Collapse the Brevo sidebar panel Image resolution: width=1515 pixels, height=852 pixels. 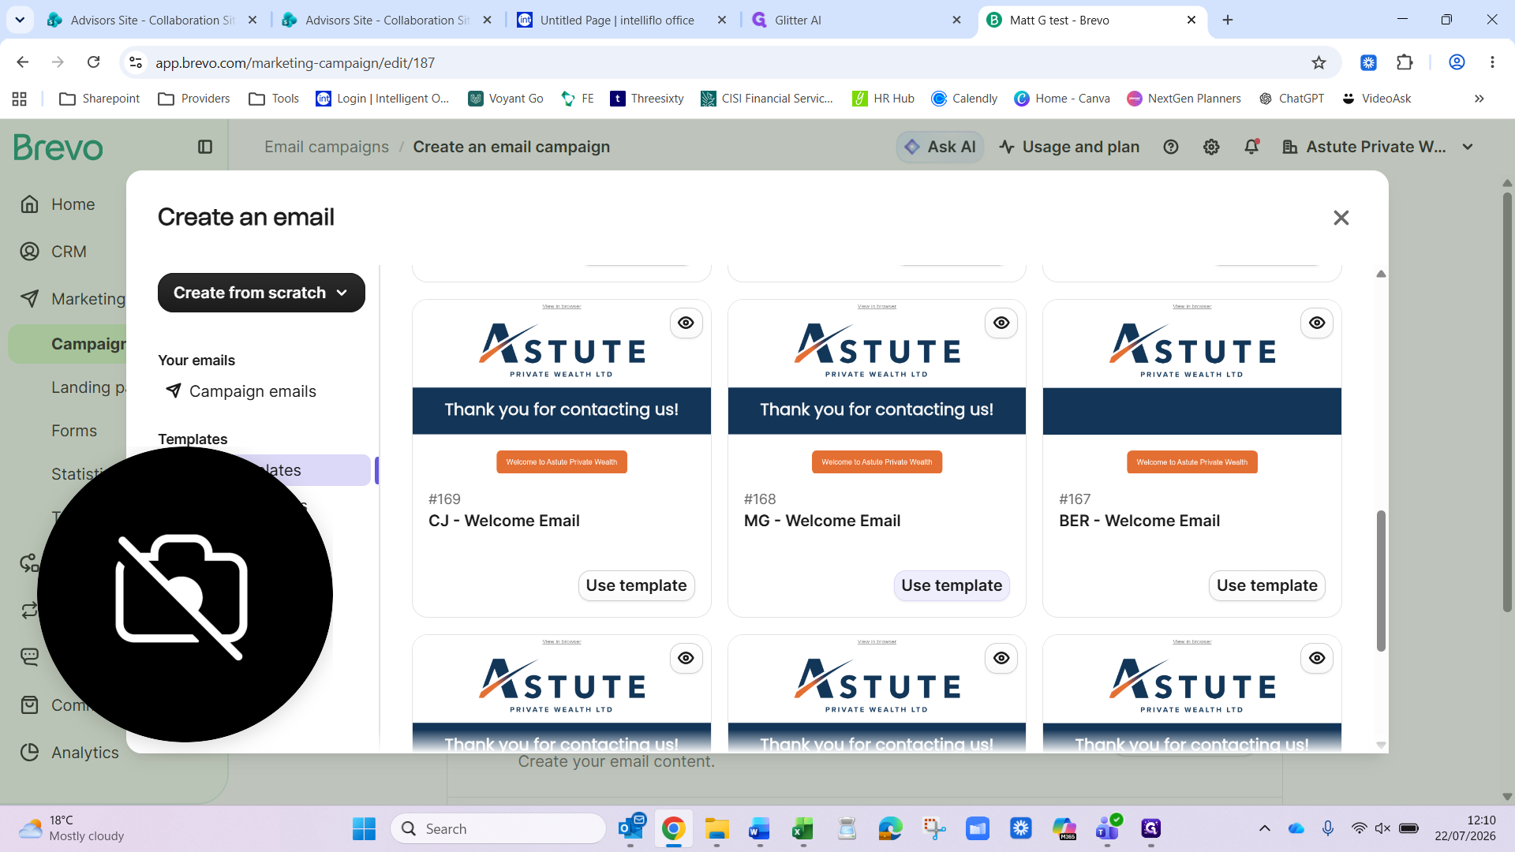tap(205, 147)
